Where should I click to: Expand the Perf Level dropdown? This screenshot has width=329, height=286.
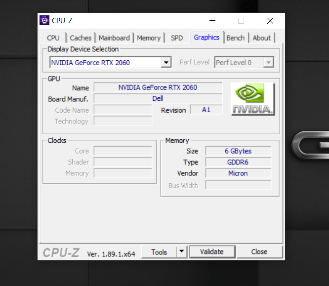click(268, 63)
